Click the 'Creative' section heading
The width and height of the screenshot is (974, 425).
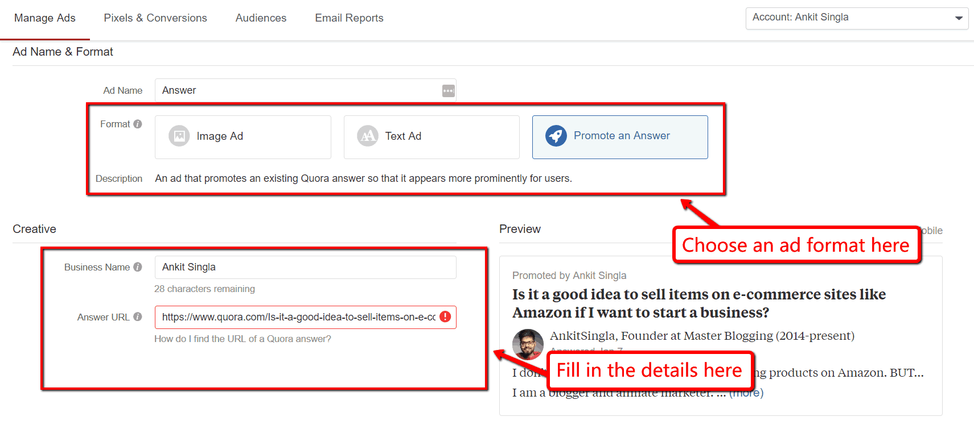point(34,229)
